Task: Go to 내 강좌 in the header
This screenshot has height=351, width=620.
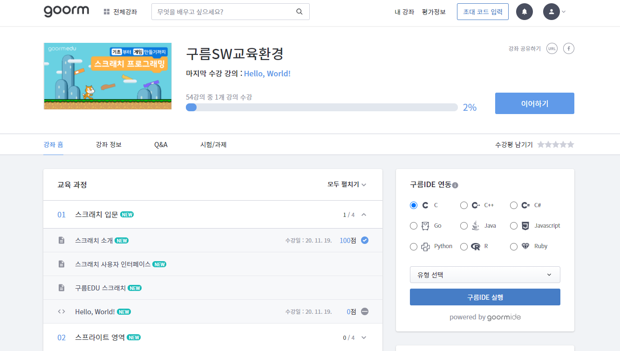Action: [404, 12]
